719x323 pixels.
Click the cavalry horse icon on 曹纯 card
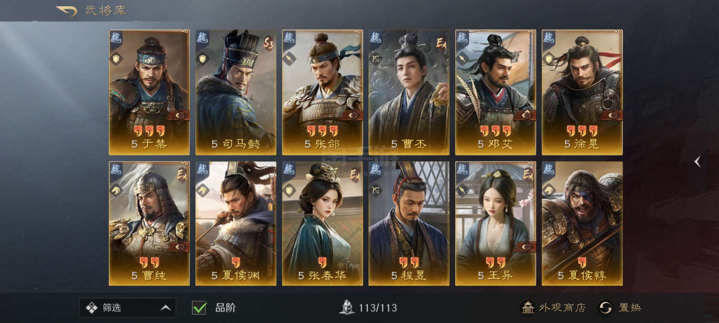coord(116,191)
